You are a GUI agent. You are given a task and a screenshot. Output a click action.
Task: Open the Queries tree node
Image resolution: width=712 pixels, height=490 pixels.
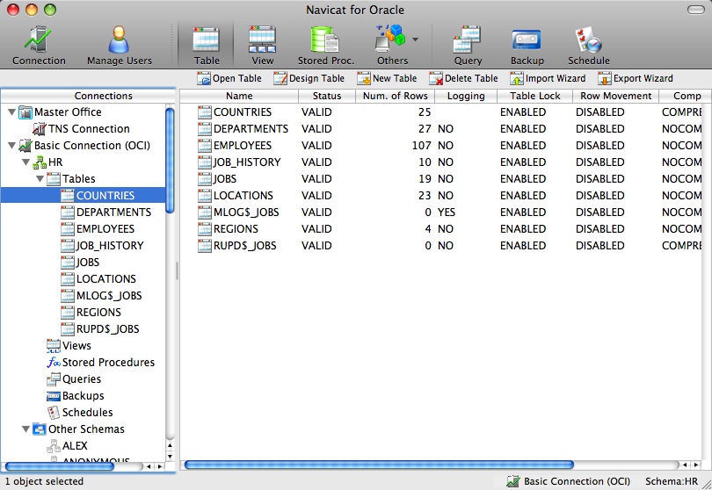pos(74,379)
